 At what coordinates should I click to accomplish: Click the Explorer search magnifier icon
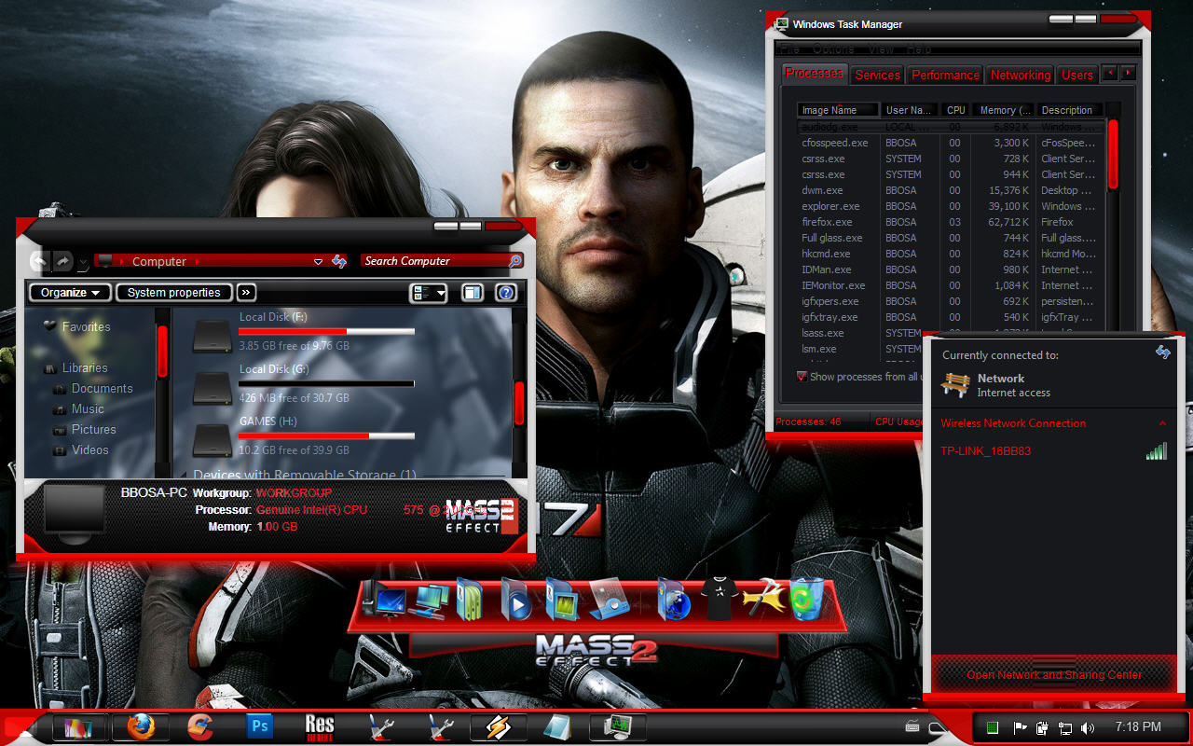[x=514, y=261]
